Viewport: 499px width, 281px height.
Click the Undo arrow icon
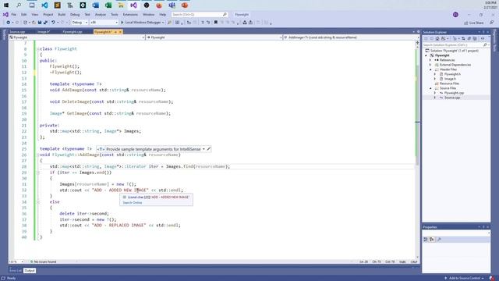point(53,23)
